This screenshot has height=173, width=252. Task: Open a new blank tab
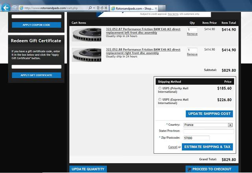click(x=162, y=8)
